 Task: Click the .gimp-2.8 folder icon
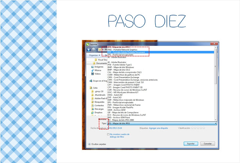click(x=93, y=91)
